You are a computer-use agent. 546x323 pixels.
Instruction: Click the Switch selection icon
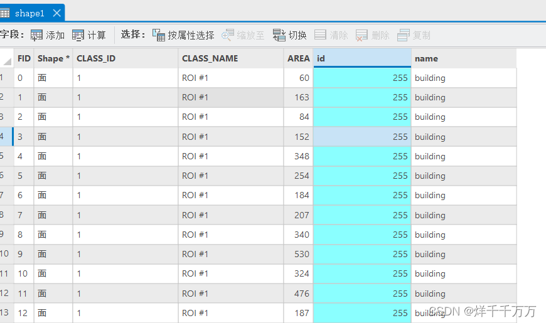click(279, 35)
